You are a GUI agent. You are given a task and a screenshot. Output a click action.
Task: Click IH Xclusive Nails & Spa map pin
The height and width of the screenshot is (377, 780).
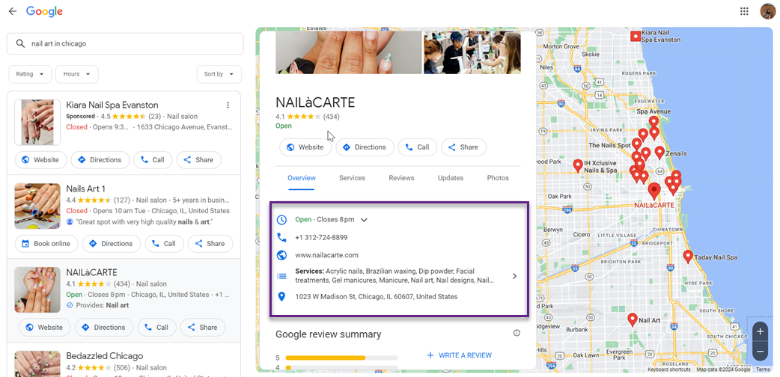578,165
